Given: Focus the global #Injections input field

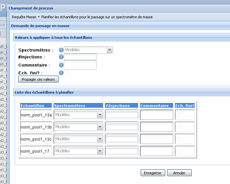Looking at the screenshot, I should coord(80,57).
